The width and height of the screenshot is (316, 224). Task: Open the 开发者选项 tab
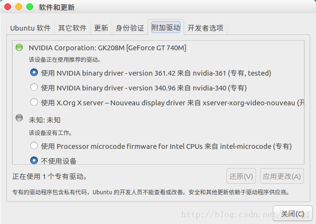tap(205, 28)
